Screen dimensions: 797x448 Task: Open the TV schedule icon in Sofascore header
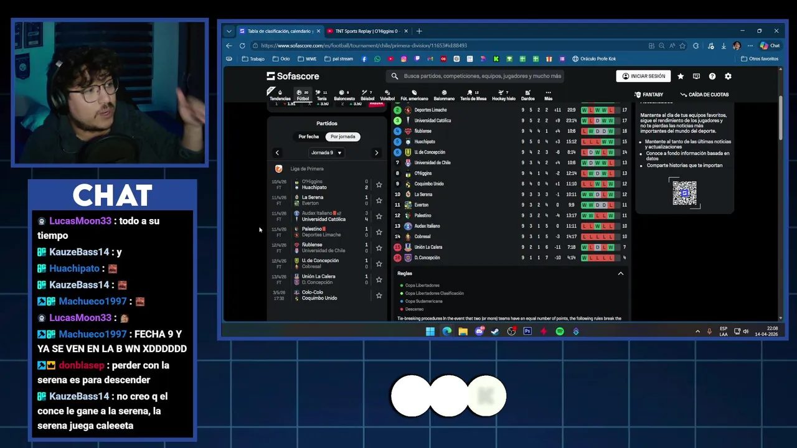pyautogui.click(x=696, y=76)
